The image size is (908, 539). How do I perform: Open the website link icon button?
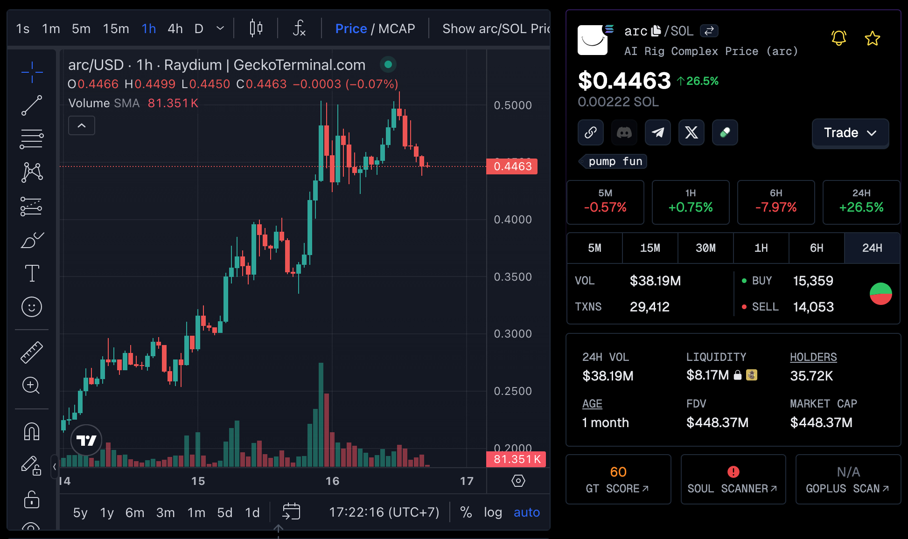coord(590,132)
